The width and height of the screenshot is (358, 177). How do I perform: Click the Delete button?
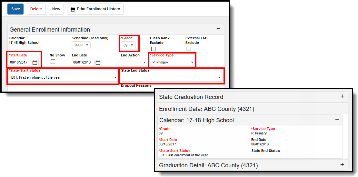[x=36, y=9]
